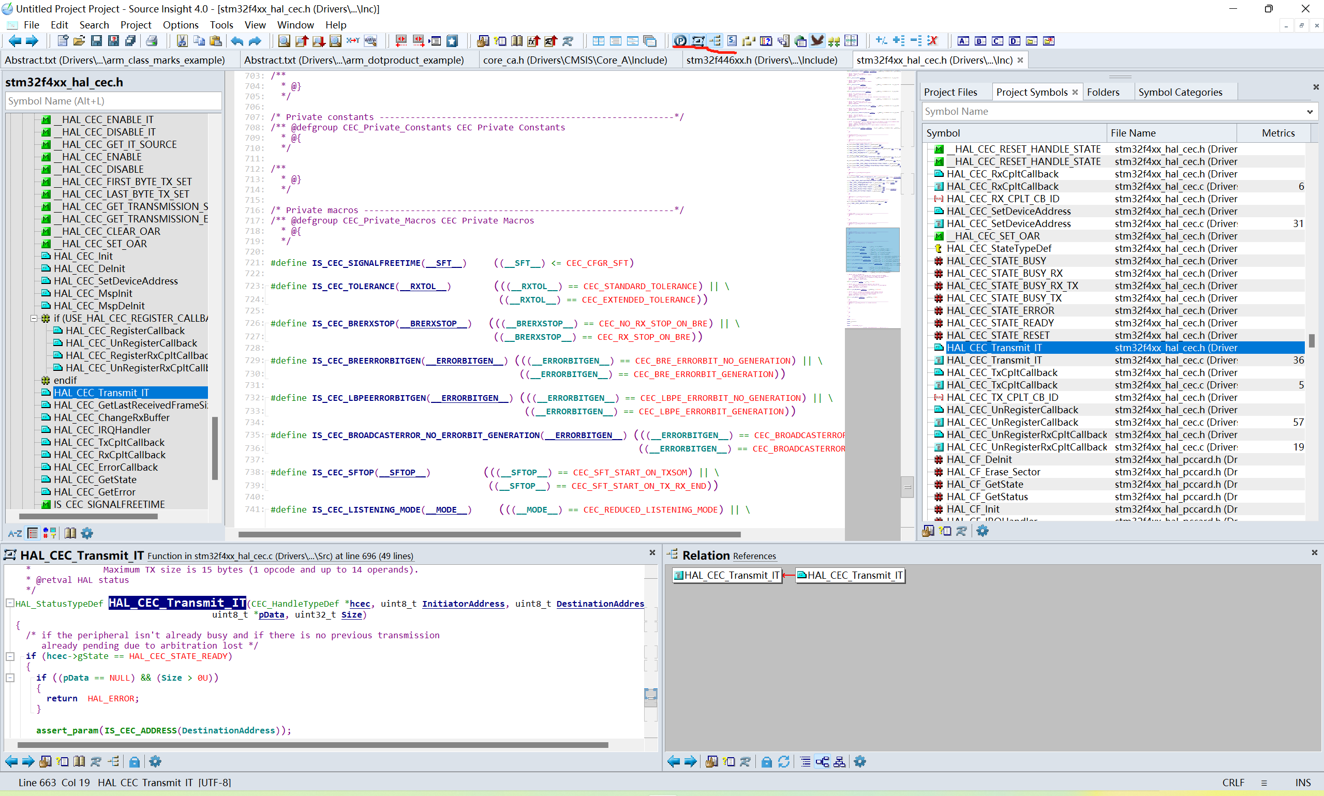Image resolution: width=1324 pixels, height=796 pixels.
Task: Click the File Name column header
Action: 1172,133
